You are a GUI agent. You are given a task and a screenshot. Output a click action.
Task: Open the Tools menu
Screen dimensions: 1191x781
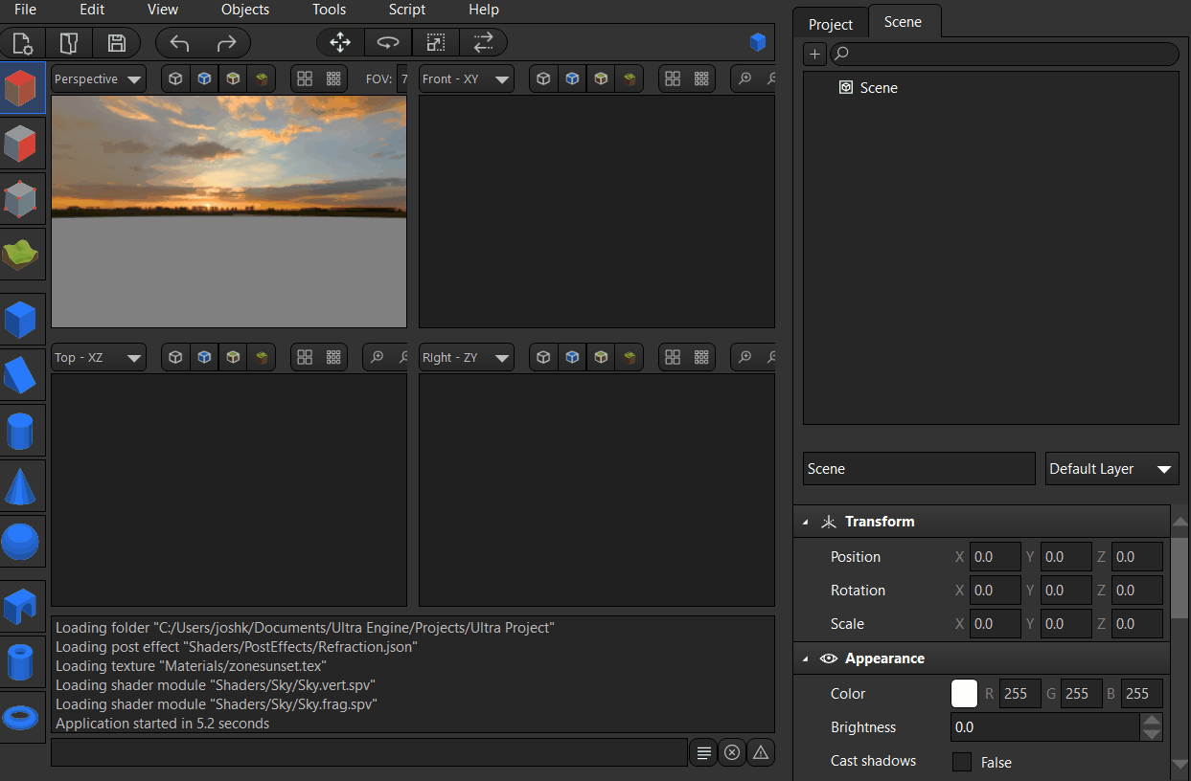click(329, 10)
